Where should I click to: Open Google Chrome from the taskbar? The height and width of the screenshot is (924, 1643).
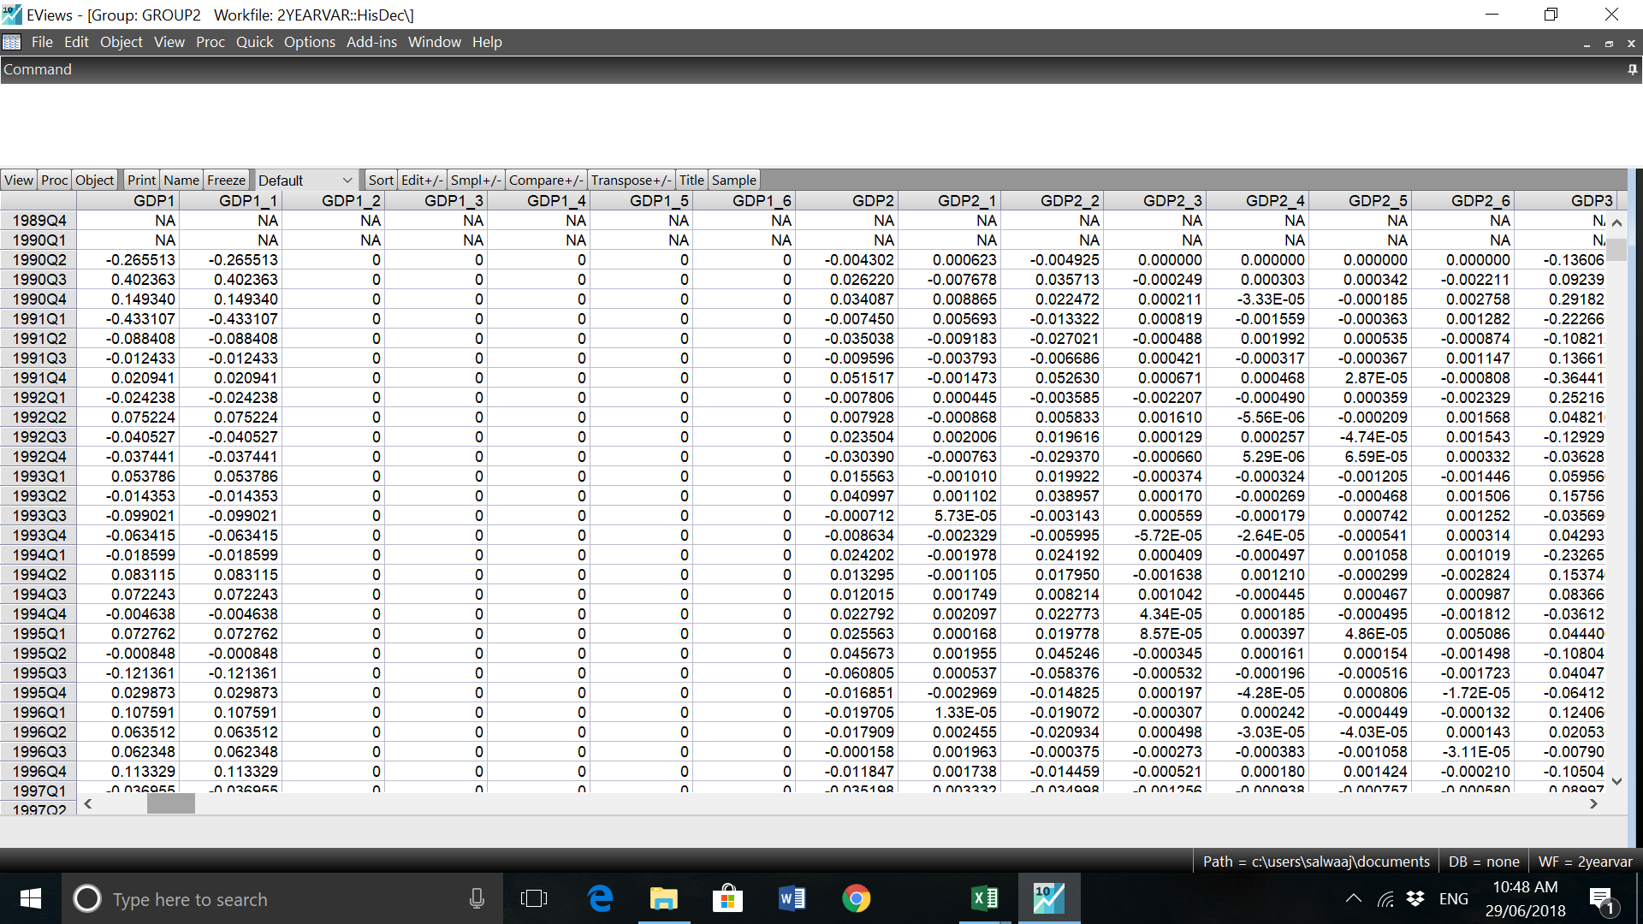click(x=856, y=898)
